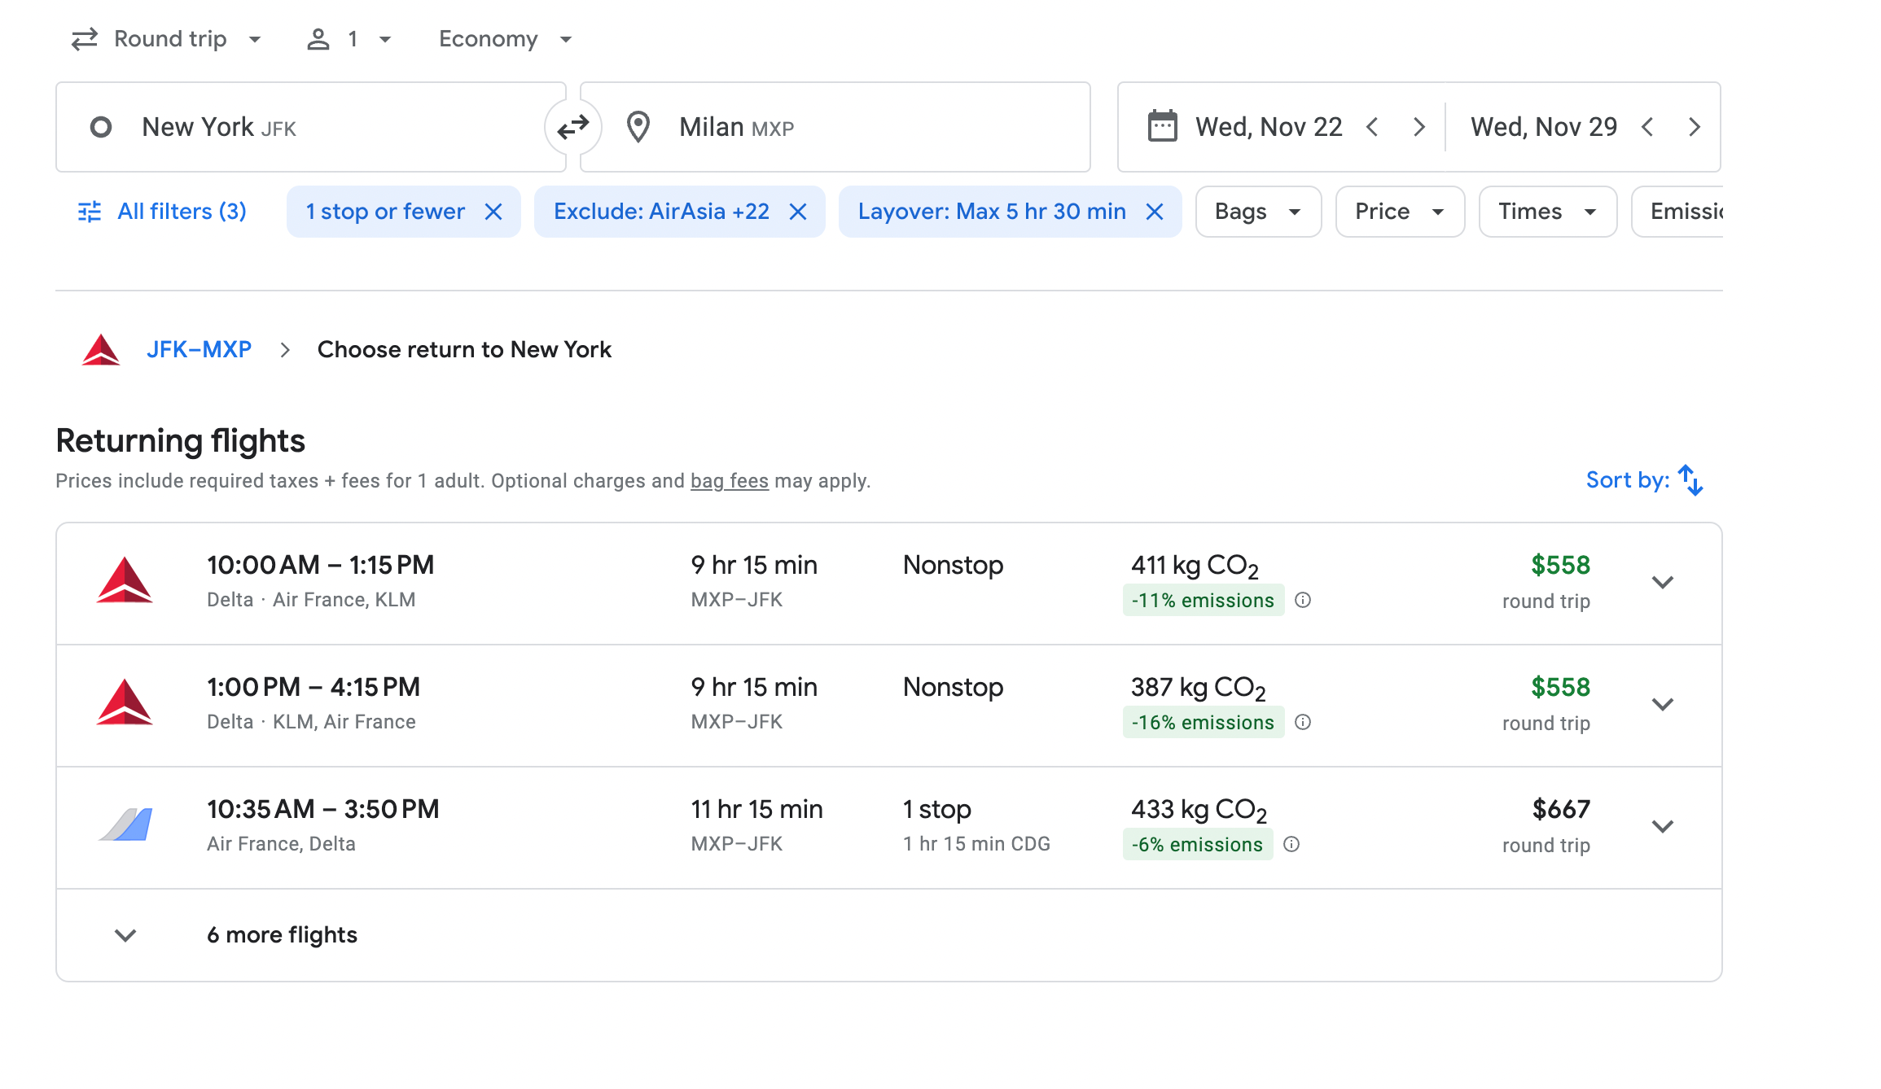The width and height of the screenshot is (1881, 1089).
Task: Click info icon beside -6% emissions
Action: click(1291, 845)
